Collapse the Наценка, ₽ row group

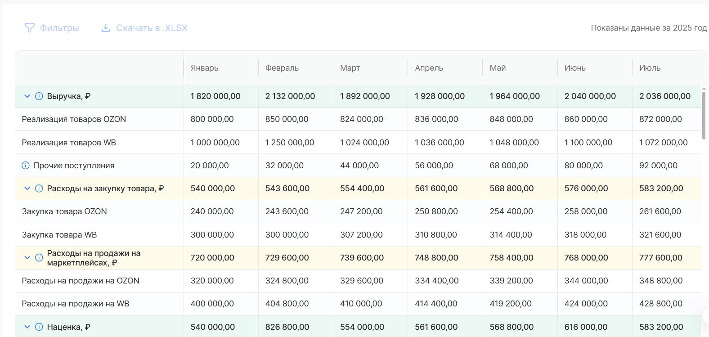27,327
